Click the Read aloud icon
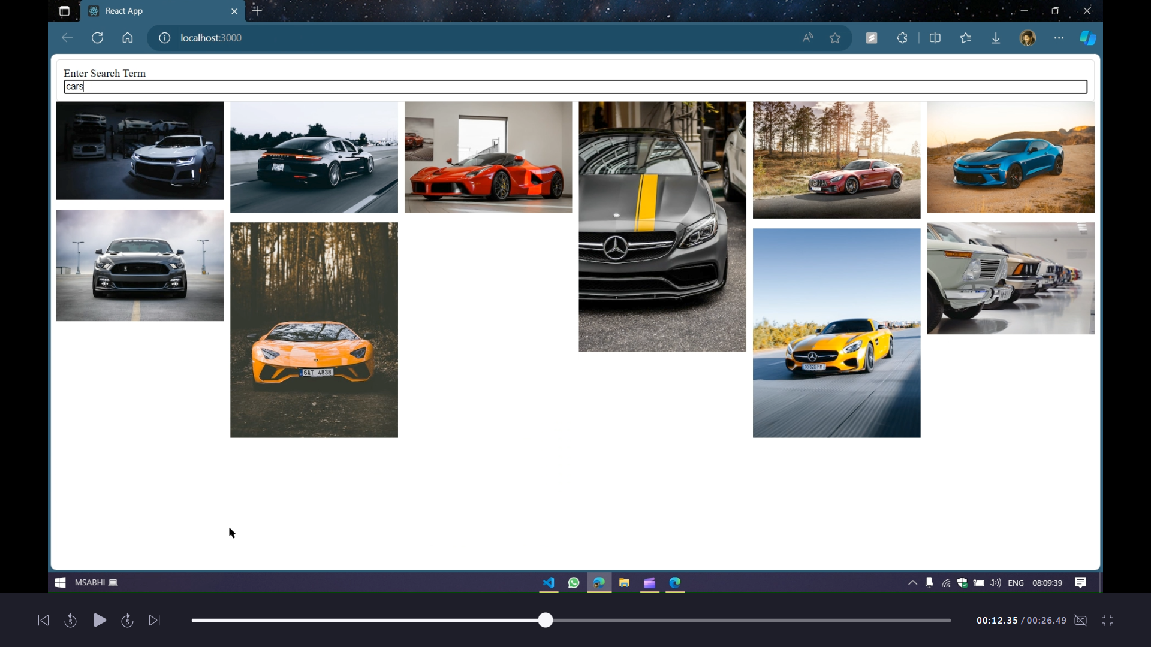 pos(807,38)
